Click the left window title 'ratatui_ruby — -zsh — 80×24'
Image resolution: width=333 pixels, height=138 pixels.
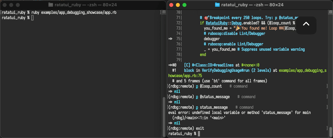click(x=86, y=5)
